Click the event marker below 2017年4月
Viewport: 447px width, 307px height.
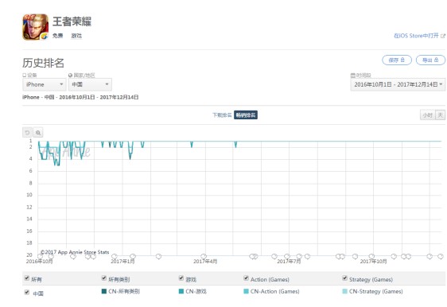[x=204, y=256]
